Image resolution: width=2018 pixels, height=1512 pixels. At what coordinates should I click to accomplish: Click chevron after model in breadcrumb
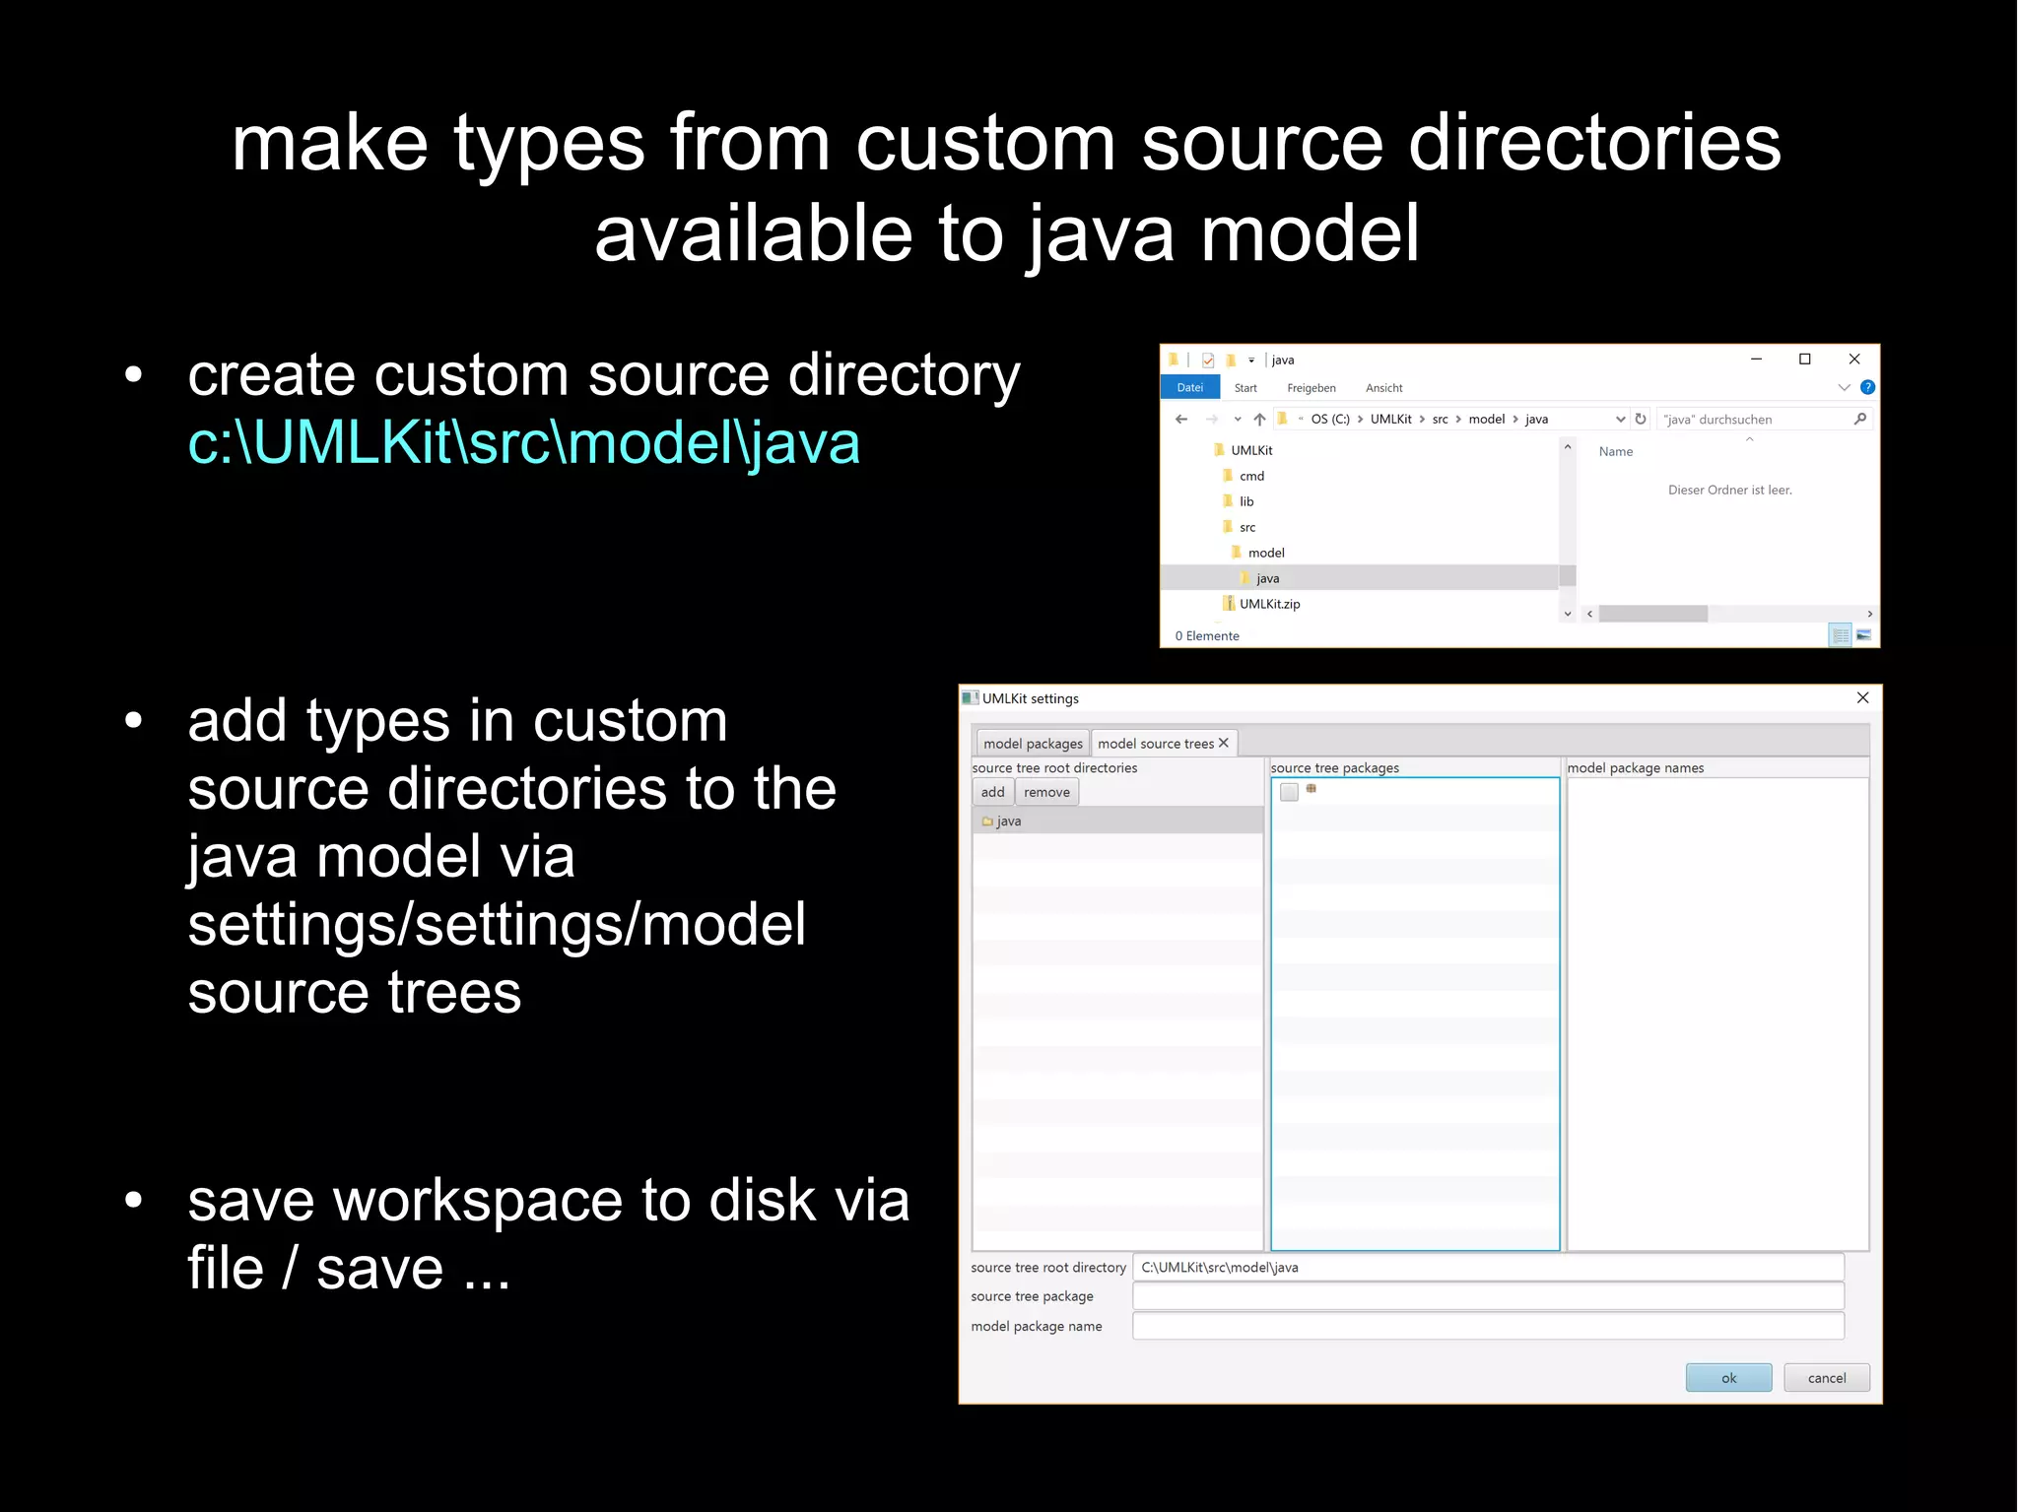click(1515, 419)
